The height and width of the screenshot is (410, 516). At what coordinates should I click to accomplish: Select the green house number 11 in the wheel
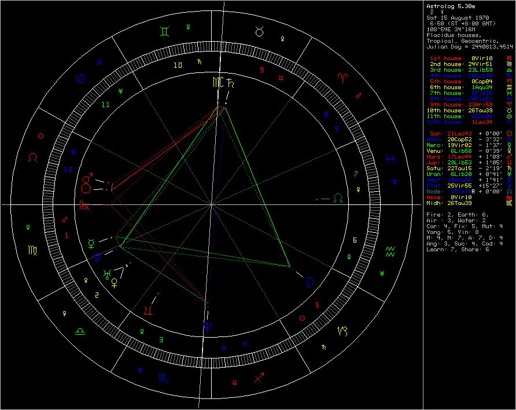105,105
